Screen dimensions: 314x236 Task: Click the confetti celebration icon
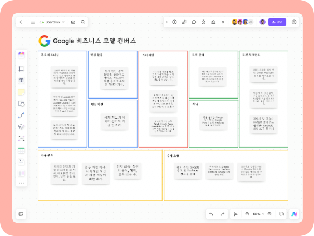(x=184, y=22)
